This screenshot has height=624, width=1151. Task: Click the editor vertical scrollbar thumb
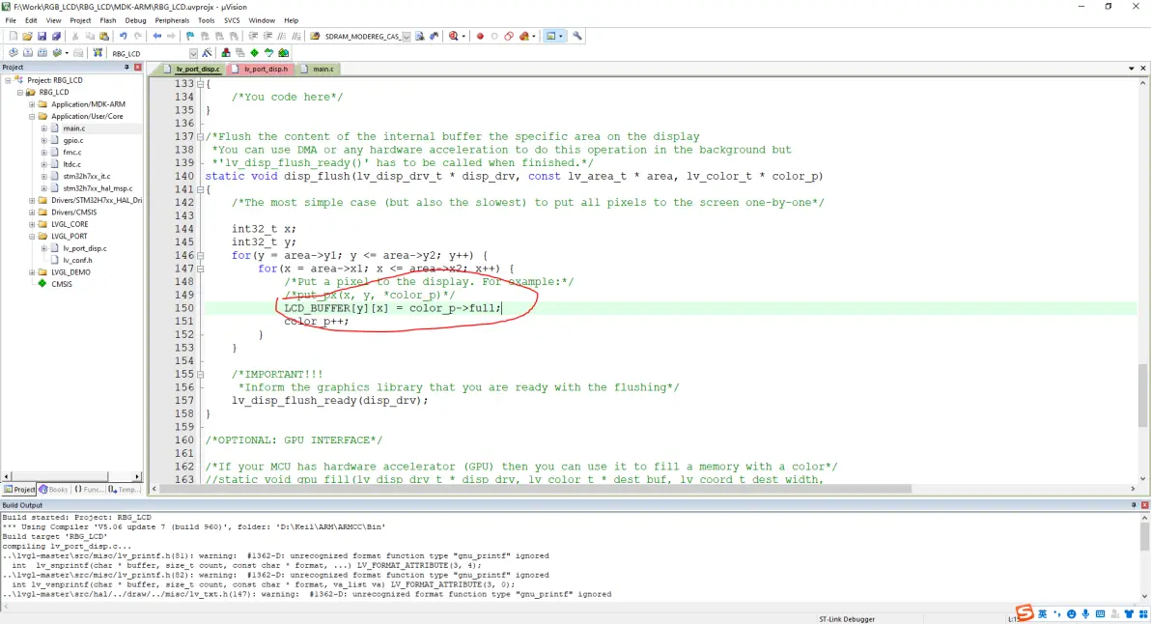point(1142,395)
